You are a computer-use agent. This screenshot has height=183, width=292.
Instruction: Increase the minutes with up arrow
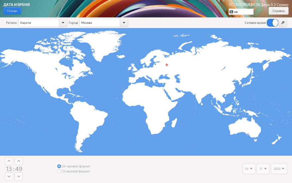19,161
